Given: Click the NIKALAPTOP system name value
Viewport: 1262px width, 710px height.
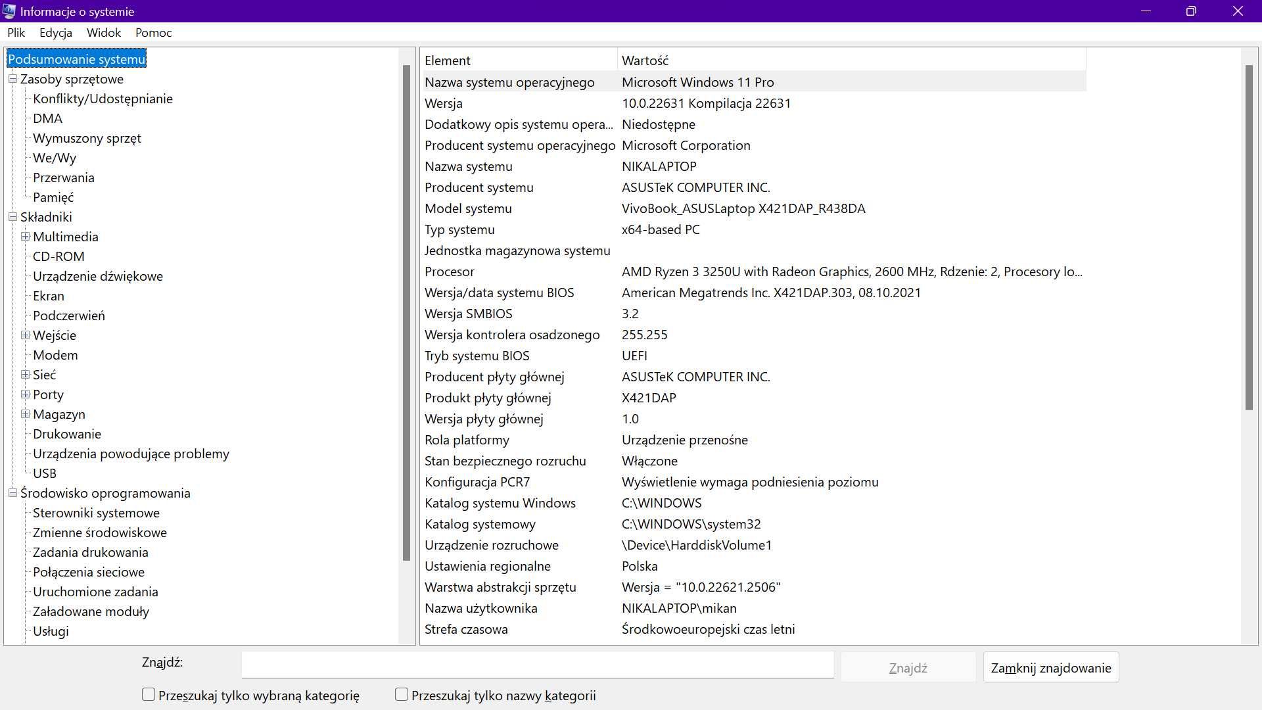Looking at the screenshot, I should click(659, 166).
